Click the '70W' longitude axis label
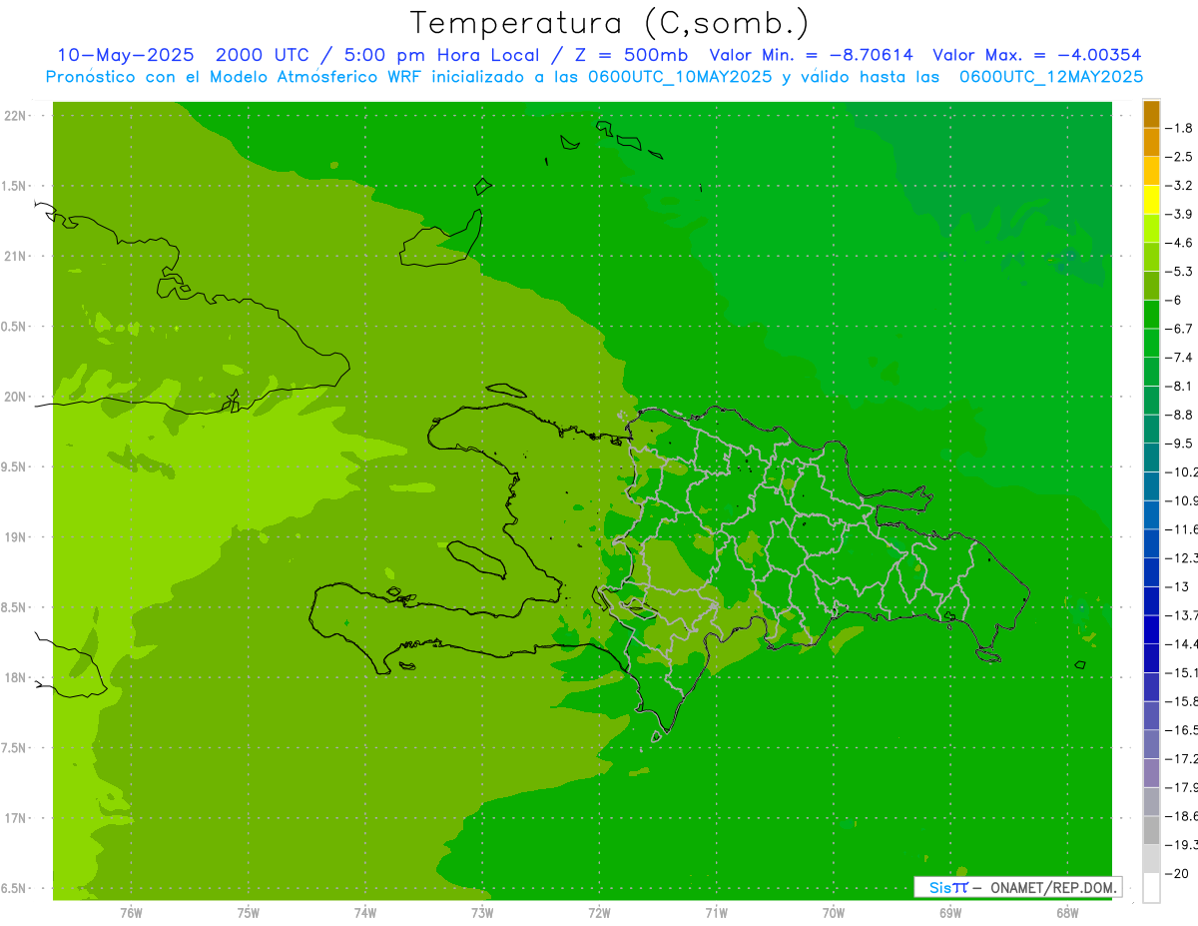This screenshot has width=1198, height=926. pyautogui.click(x=834, y=913)
